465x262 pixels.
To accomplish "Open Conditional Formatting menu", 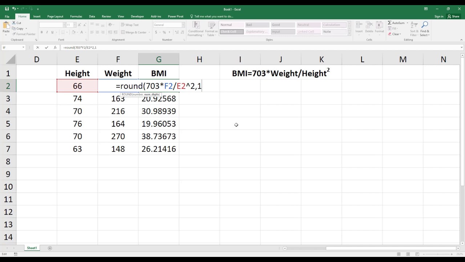I will (196, 29).
